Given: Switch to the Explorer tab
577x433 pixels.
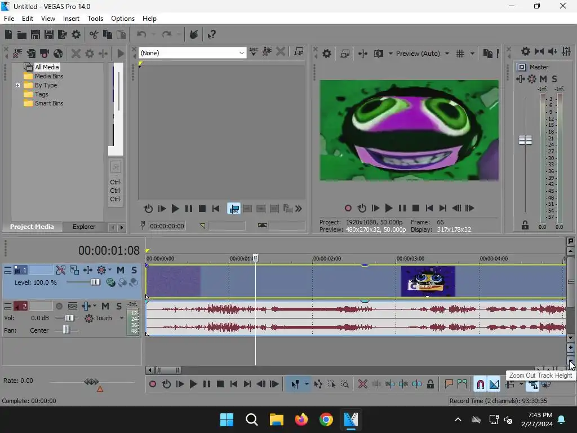Looking at the screenshot, I should (x=84, y=227).
